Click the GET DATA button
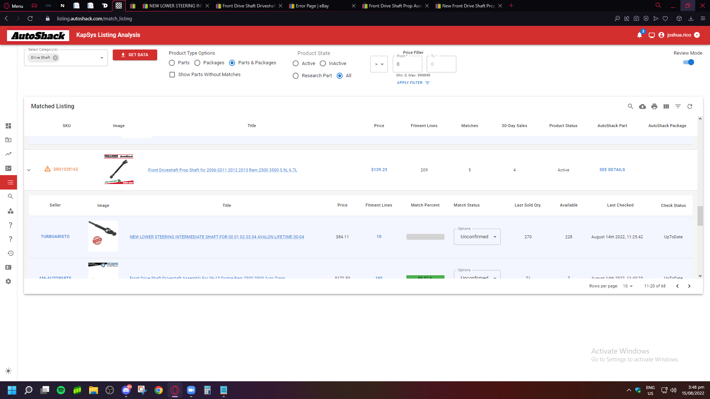710x399 pixels. [x=135, y=55]
